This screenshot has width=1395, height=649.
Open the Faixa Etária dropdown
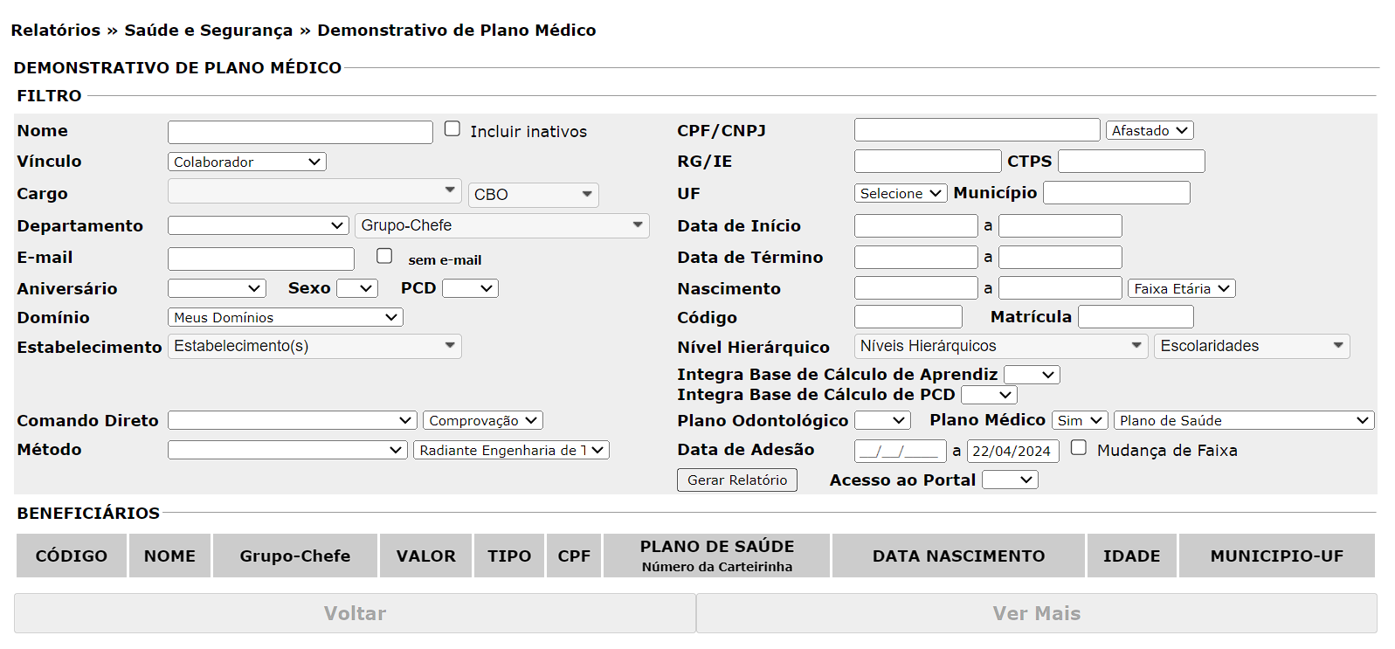tap(1181, 288)
